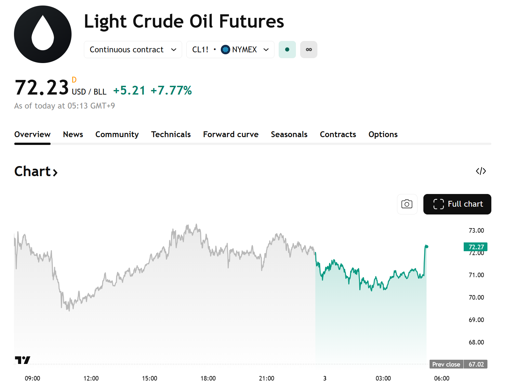505x388 pixels.
Task: Click the 72.27 current price label
Action: (475, 247)
